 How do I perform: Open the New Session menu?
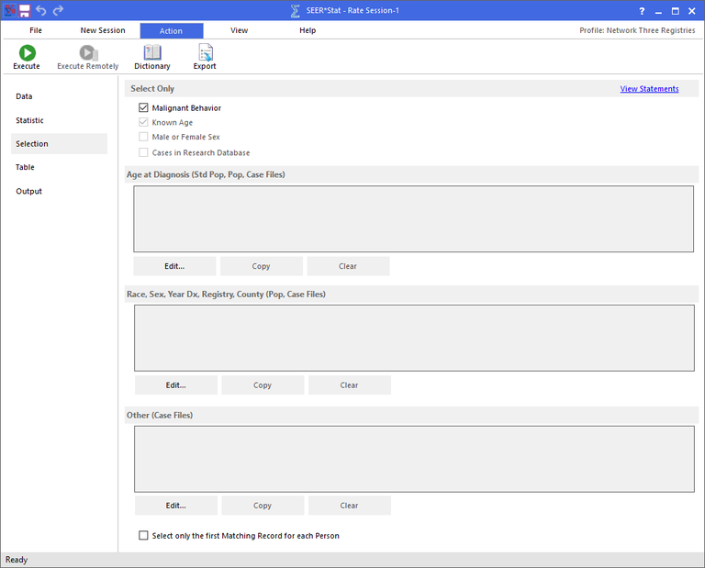click(103, 30)
